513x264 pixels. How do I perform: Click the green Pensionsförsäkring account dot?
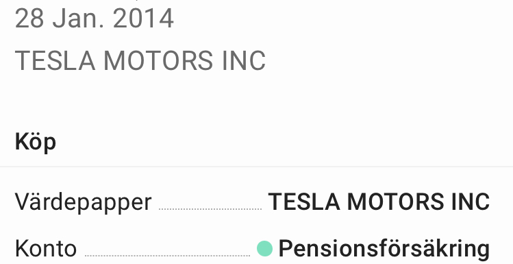pos(264,249)
